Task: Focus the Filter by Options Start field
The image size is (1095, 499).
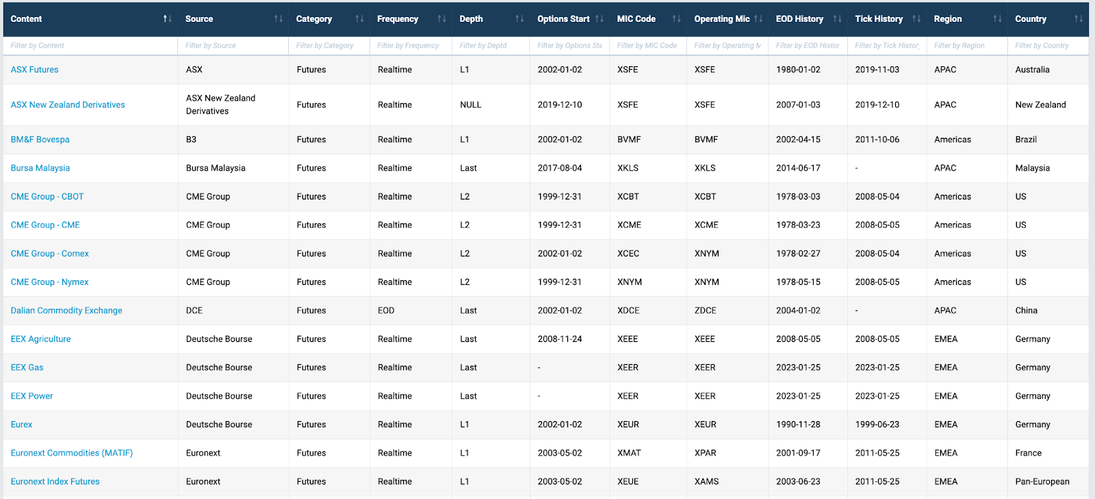Action: pyautogui.click(x=569, y=46)
